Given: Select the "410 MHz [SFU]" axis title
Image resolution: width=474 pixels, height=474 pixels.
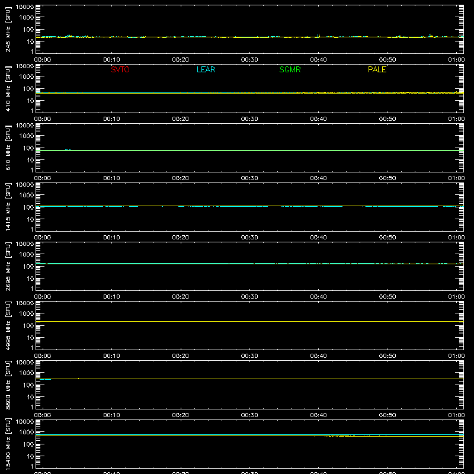Looking at the screenshot, I should 8,88.
